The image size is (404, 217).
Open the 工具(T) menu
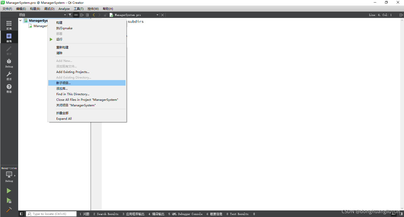pyautogui.click(x=79, y=9)
